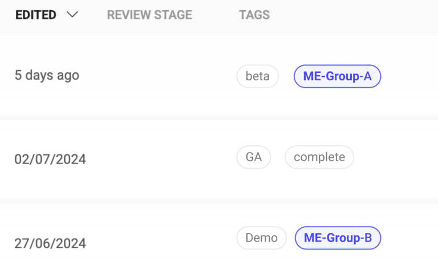Viewport: 438px width, 274px height.
Task: Click the REVIEW STAGE column header
Action: click(x=149, y=15)
